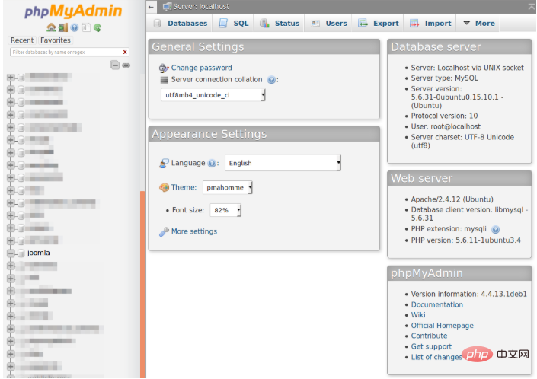Go to Home via house icon
Viewport: 537px width, 379px height.
tap(51, 27)
